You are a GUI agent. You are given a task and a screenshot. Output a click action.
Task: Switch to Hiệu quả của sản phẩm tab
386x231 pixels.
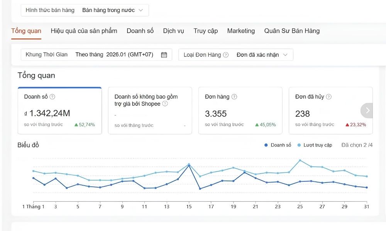click(84, 31)
